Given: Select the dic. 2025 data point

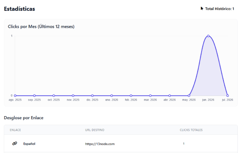Looking at the screenshot, I should click(x=92, y=96).
